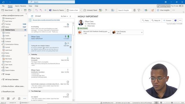The image size is (185, 104).
Task: Open more actions ellipsis in the reading pane
Action: click(x=180, y=21)
